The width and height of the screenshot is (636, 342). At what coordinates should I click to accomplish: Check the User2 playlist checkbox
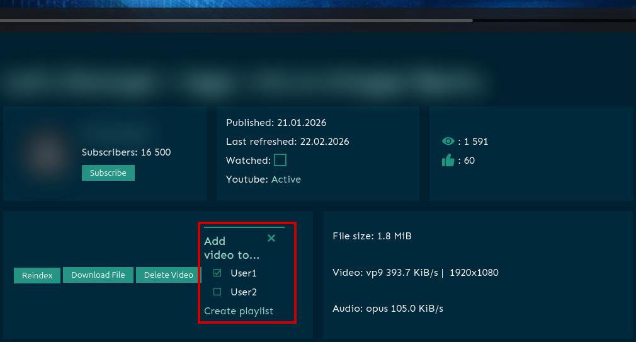(217, 292)
